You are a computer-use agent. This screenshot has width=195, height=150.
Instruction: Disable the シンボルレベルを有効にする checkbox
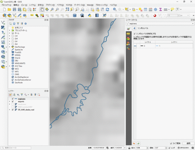coord(135,34)
